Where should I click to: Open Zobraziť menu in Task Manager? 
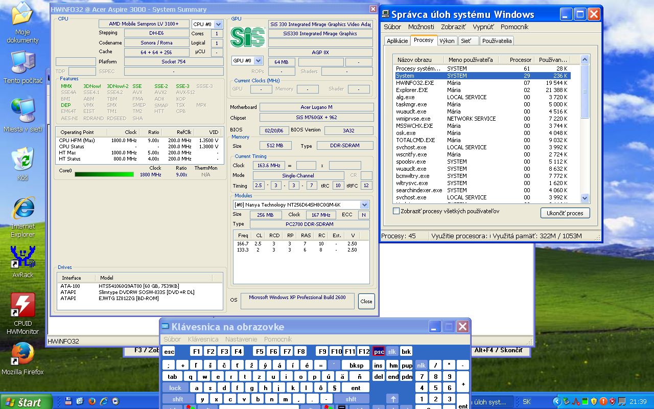click(453, 27)
